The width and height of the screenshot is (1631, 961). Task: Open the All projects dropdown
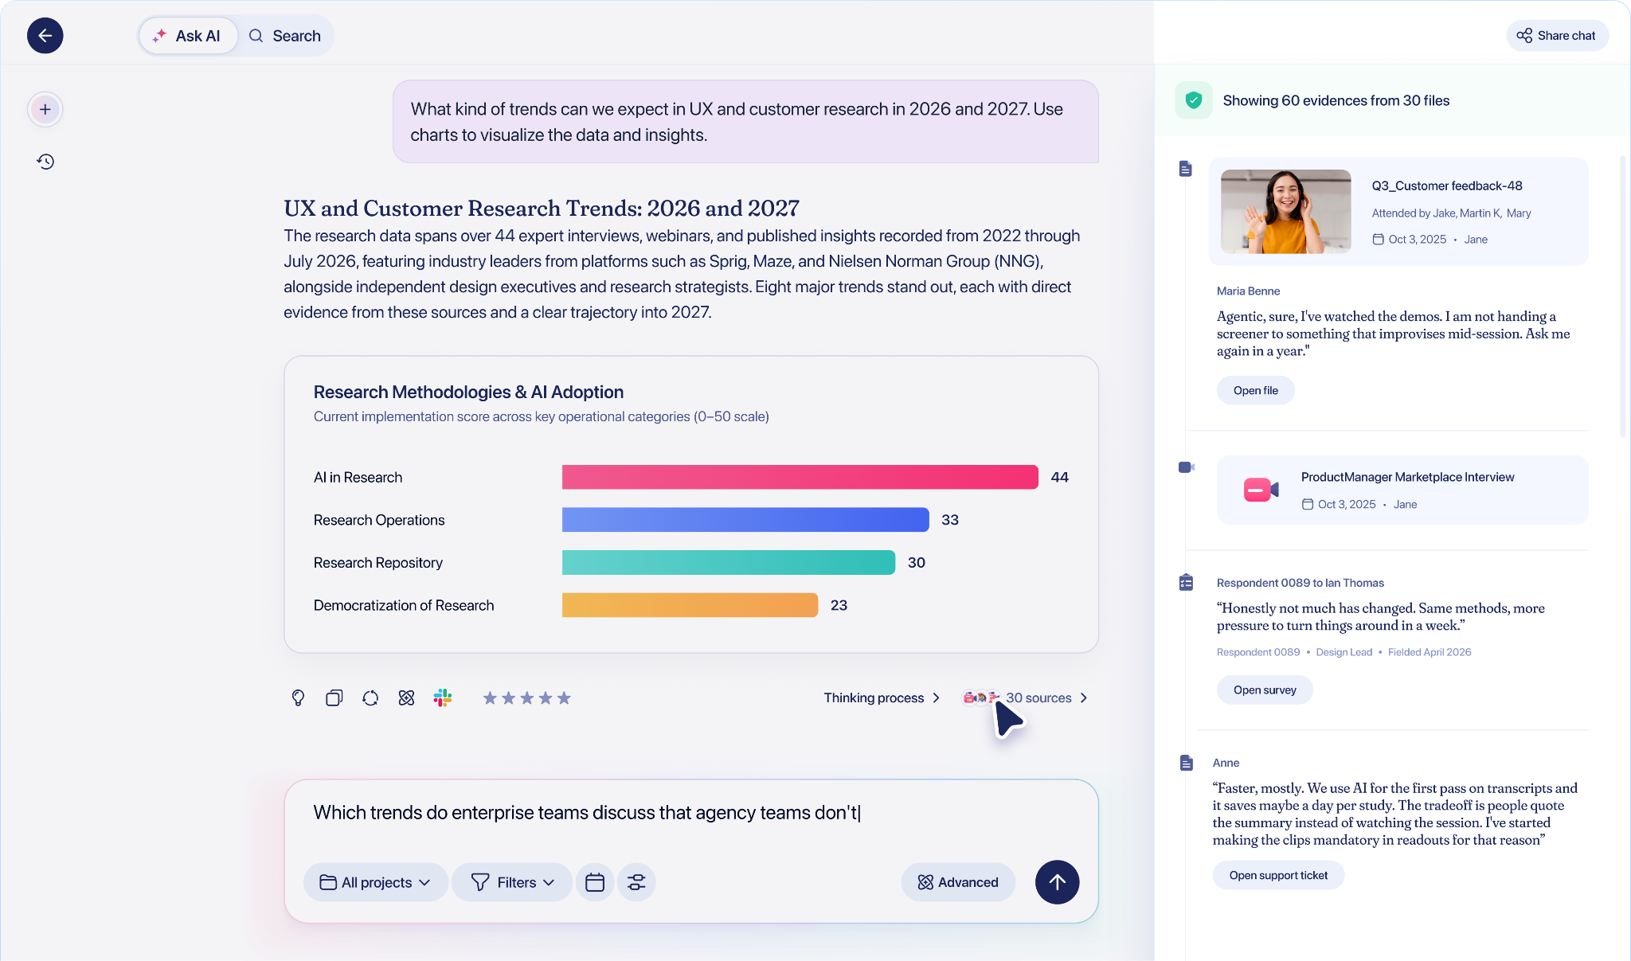pos(376,882)
